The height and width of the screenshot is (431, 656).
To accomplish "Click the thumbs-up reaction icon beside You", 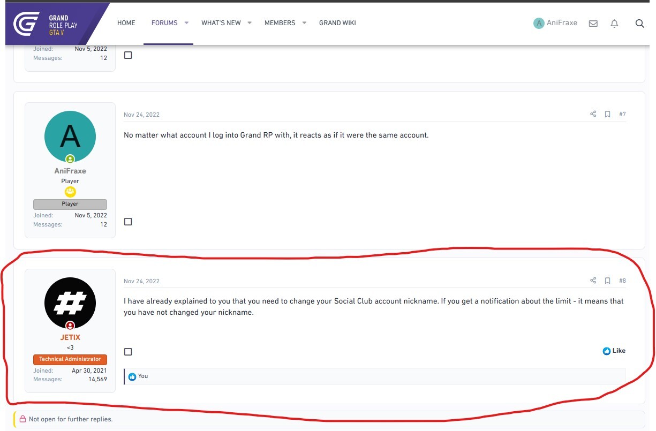I will [x=132, y=376].
